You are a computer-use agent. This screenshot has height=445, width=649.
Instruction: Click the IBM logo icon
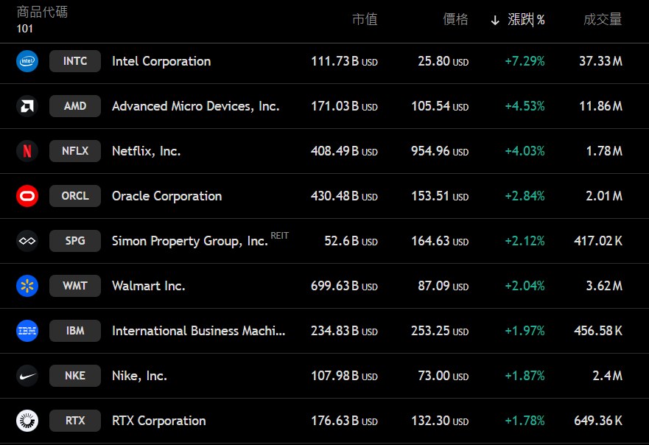(x=27, y=331)
